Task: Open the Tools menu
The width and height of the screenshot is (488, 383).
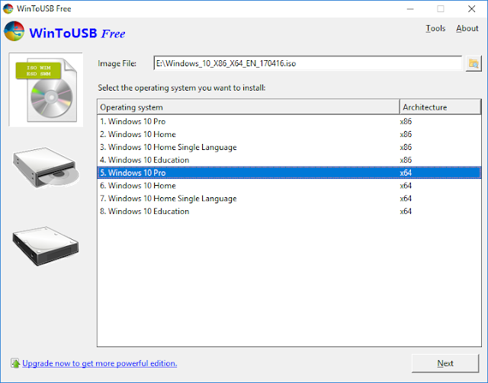Action: click(x=435, y=28)
